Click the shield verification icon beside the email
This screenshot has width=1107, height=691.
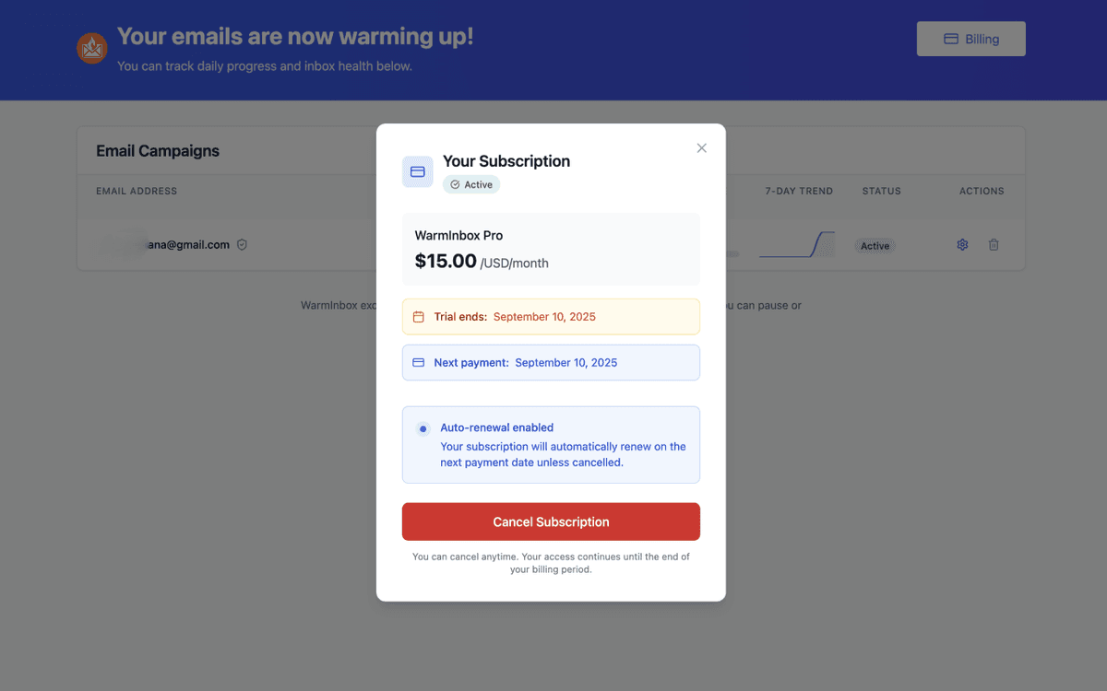click(242, 244)
